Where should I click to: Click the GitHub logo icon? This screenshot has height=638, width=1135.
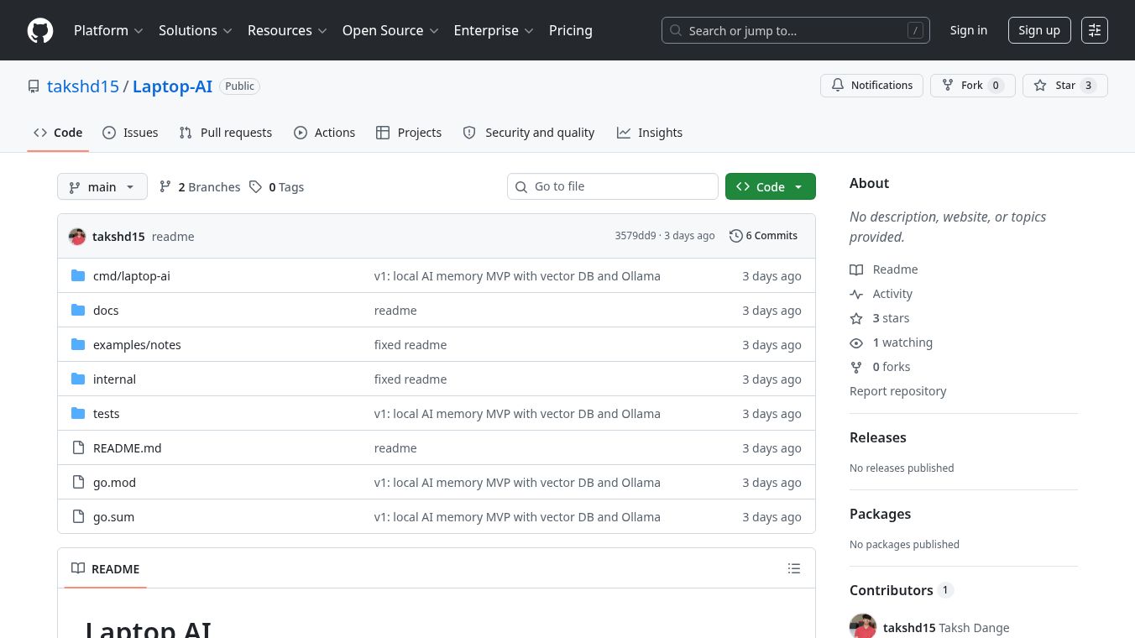(x=40, y=30)
